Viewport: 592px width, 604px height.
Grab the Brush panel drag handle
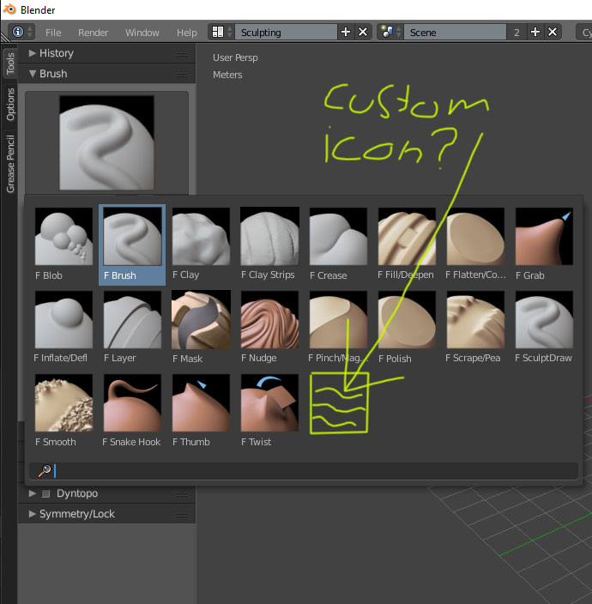click(x=182, y=75)
